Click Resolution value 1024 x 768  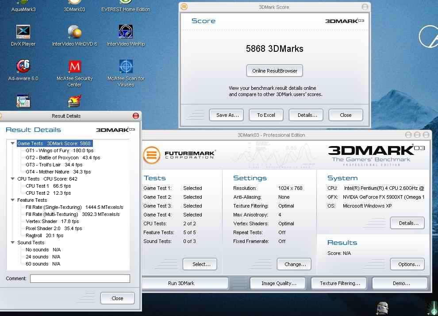click(x=290, y=188)
